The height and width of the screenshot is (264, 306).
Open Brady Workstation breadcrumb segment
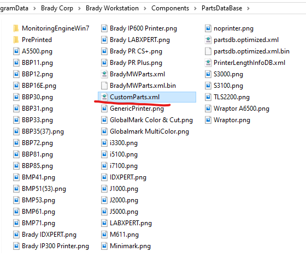[x=112, y=8]
